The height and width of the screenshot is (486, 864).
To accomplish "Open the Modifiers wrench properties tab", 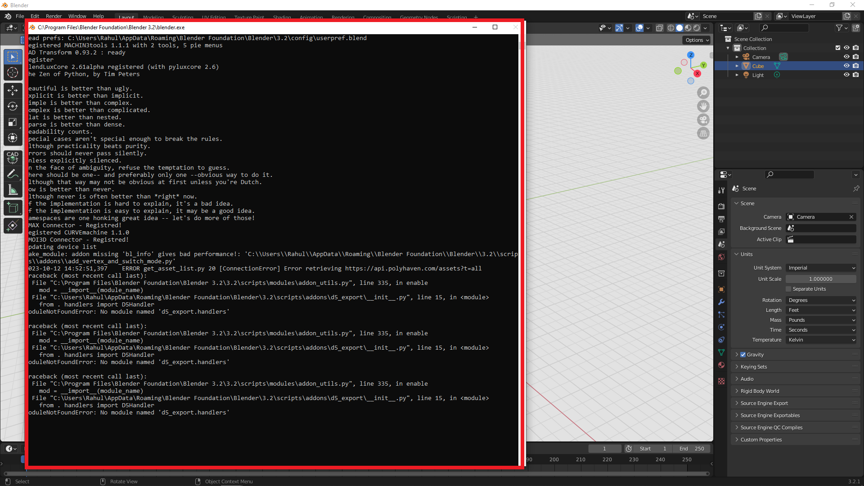I will (x=721, y=302).
